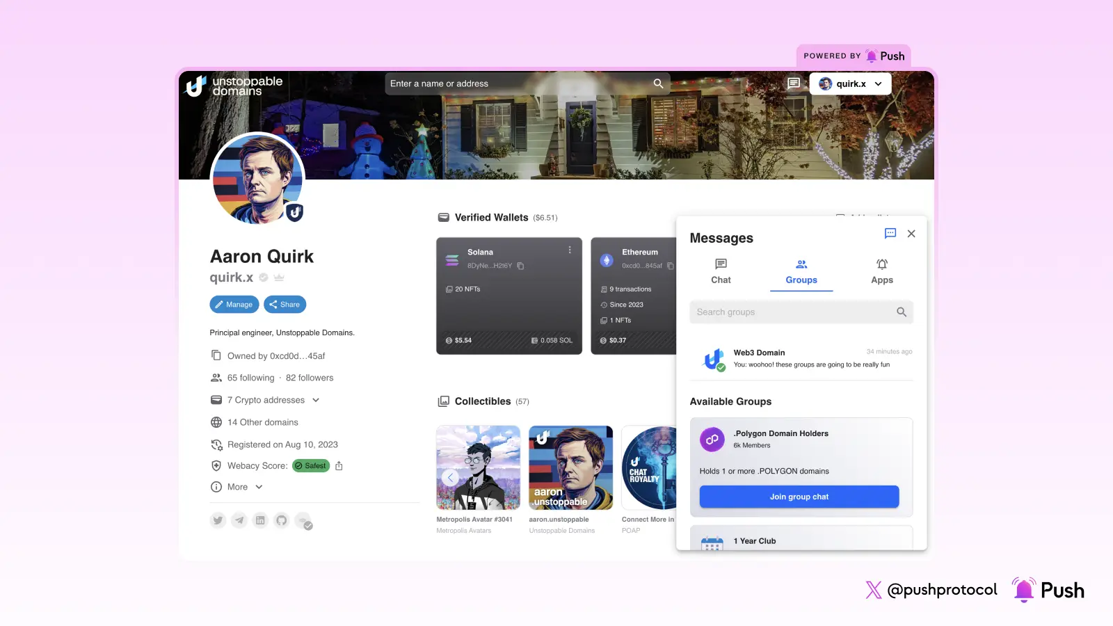Click the GitHub social icon
Screen dimensions: 1113x626
click(282, 520)
